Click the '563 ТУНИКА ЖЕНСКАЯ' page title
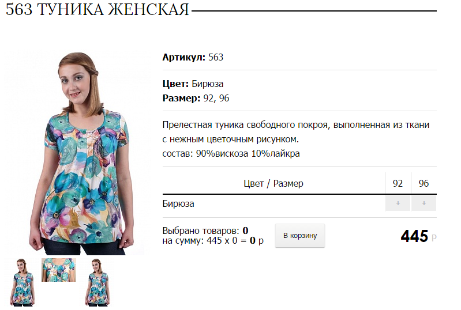 (98, 10)
